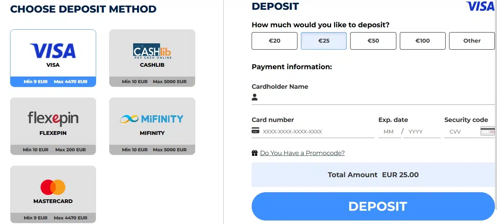Viewport: 497px width, 224px height.
Task: Click the gift icon beside promocode
Action: tap(254, 153)
